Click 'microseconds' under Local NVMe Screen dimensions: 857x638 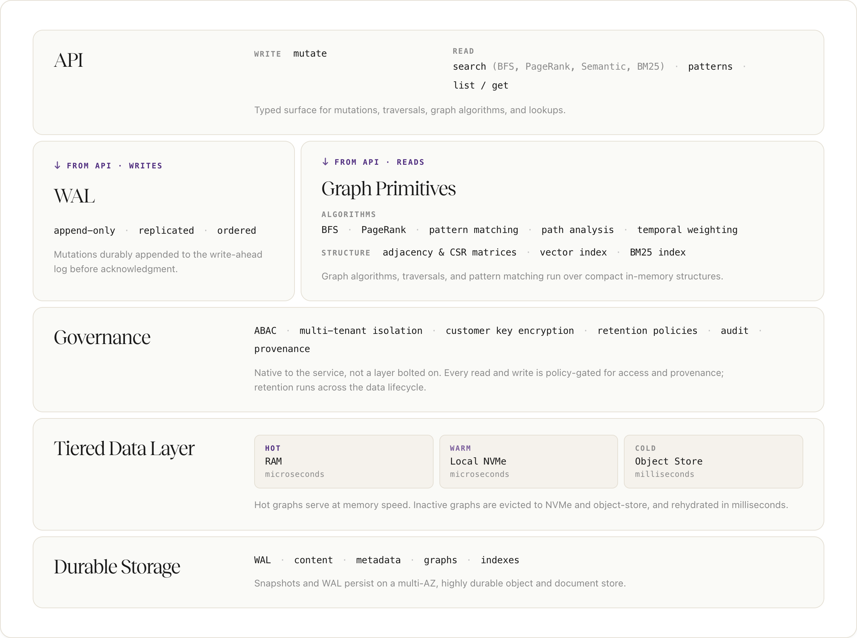(x=479, y=474)
